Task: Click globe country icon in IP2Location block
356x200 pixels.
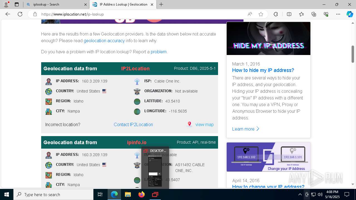Action: (49, 91)
